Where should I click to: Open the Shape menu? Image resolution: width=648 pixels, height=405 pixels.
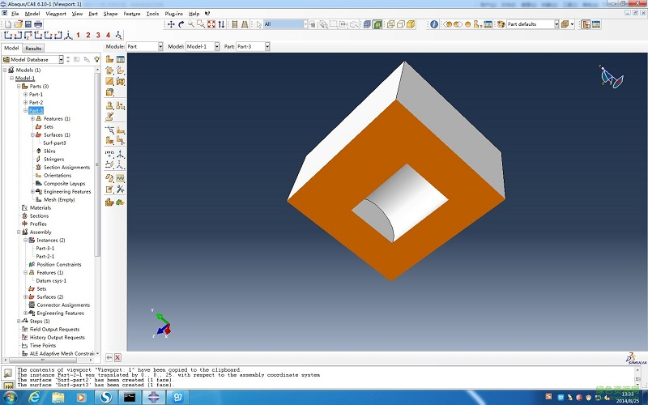coord(109,14)
